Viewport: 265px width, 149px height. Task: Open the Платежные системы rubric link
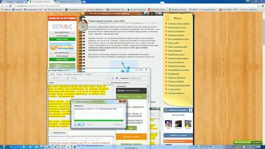(x=177, y=66)
